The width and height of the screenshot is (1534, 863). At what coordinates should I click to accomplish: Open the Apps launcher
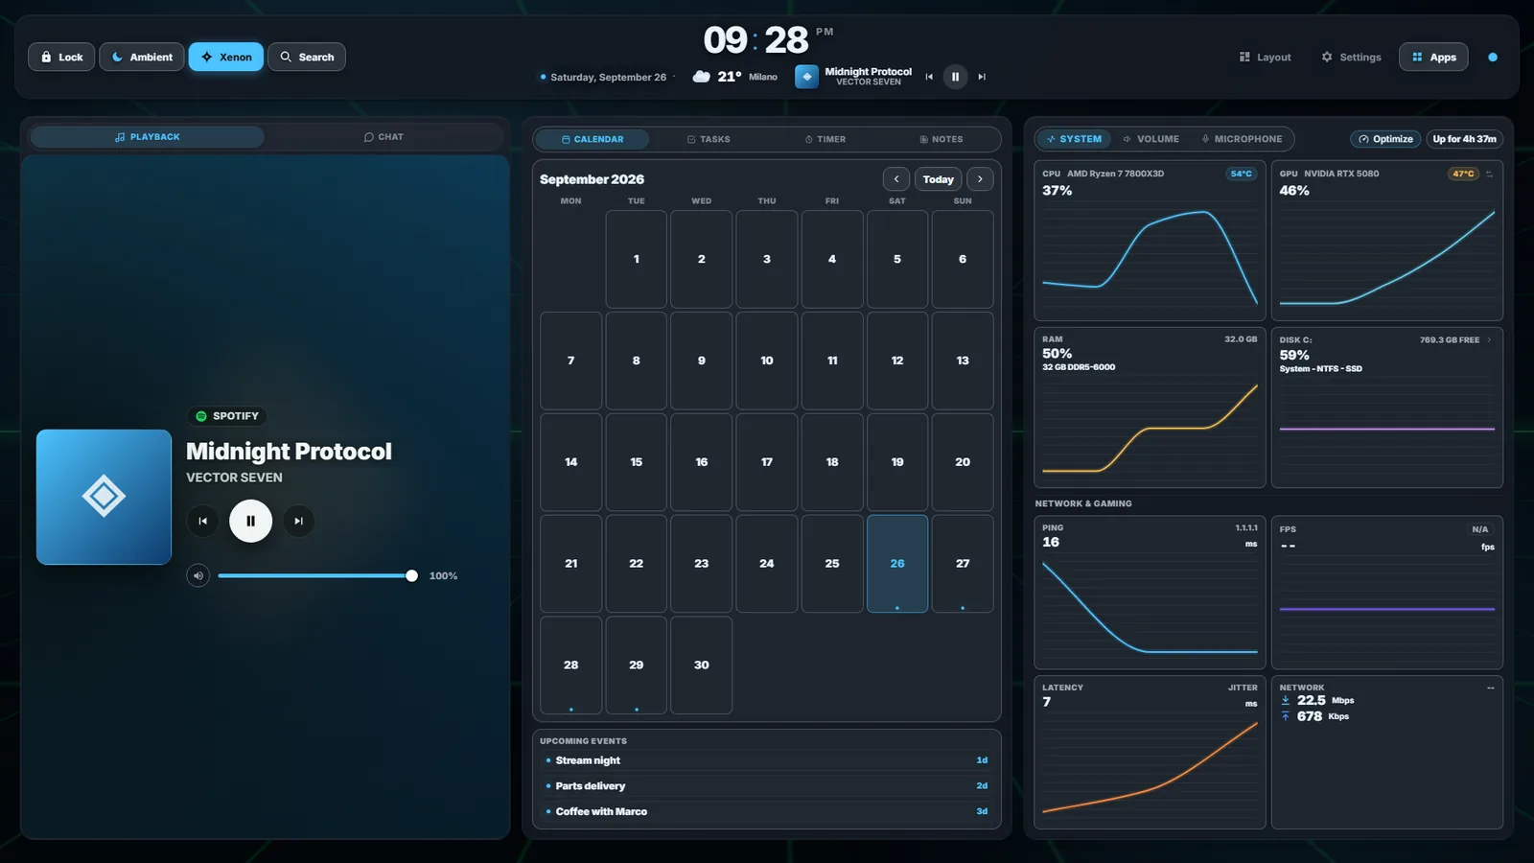point(1433,57)
